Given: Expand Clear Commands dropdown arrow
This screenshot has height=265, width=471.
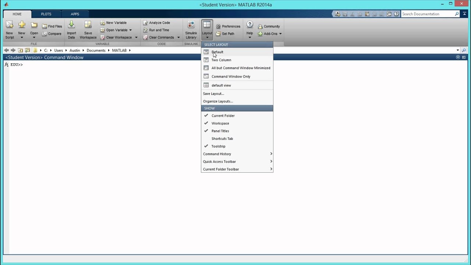Looking at the screenshot, I should [178, 38].
